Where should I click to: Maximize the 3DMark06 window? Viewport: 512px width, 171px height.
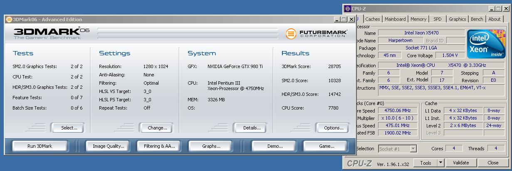(x=344, y=20)
